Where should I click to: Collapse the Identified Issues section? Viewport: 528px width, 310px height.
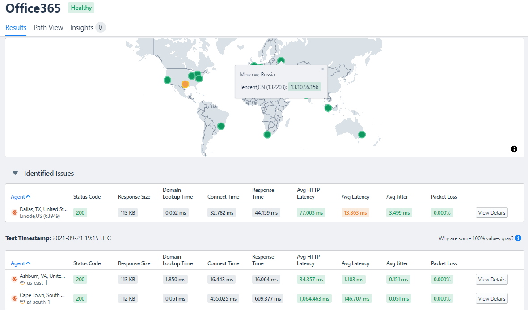15,173
